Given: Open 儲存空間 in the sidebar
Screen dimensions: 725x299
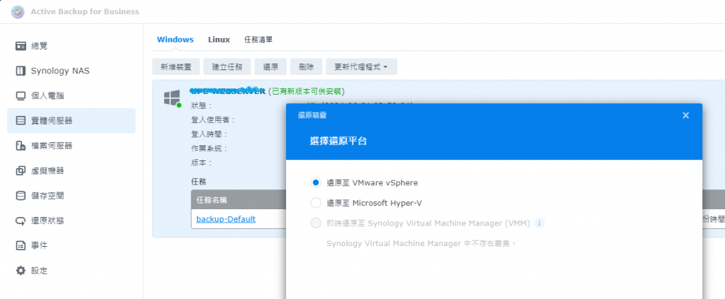Looking at the screenshot, I should click(72, 196).
